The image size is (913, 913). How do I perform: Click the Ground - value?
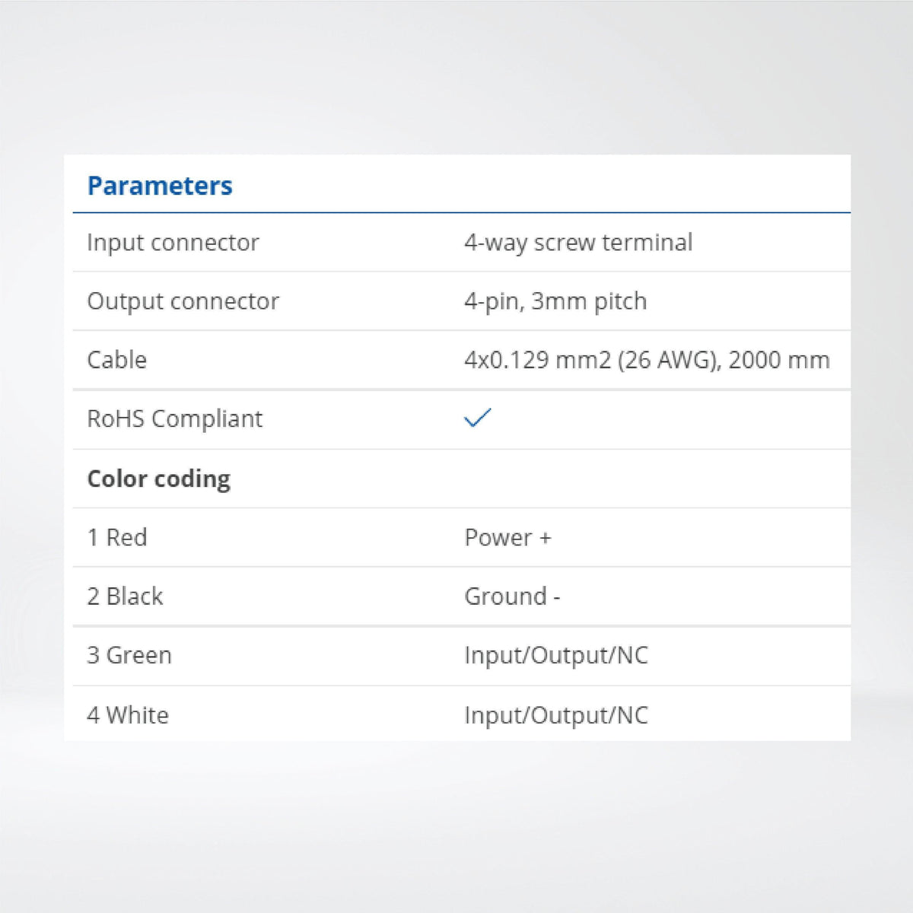[x=512, y=596]
